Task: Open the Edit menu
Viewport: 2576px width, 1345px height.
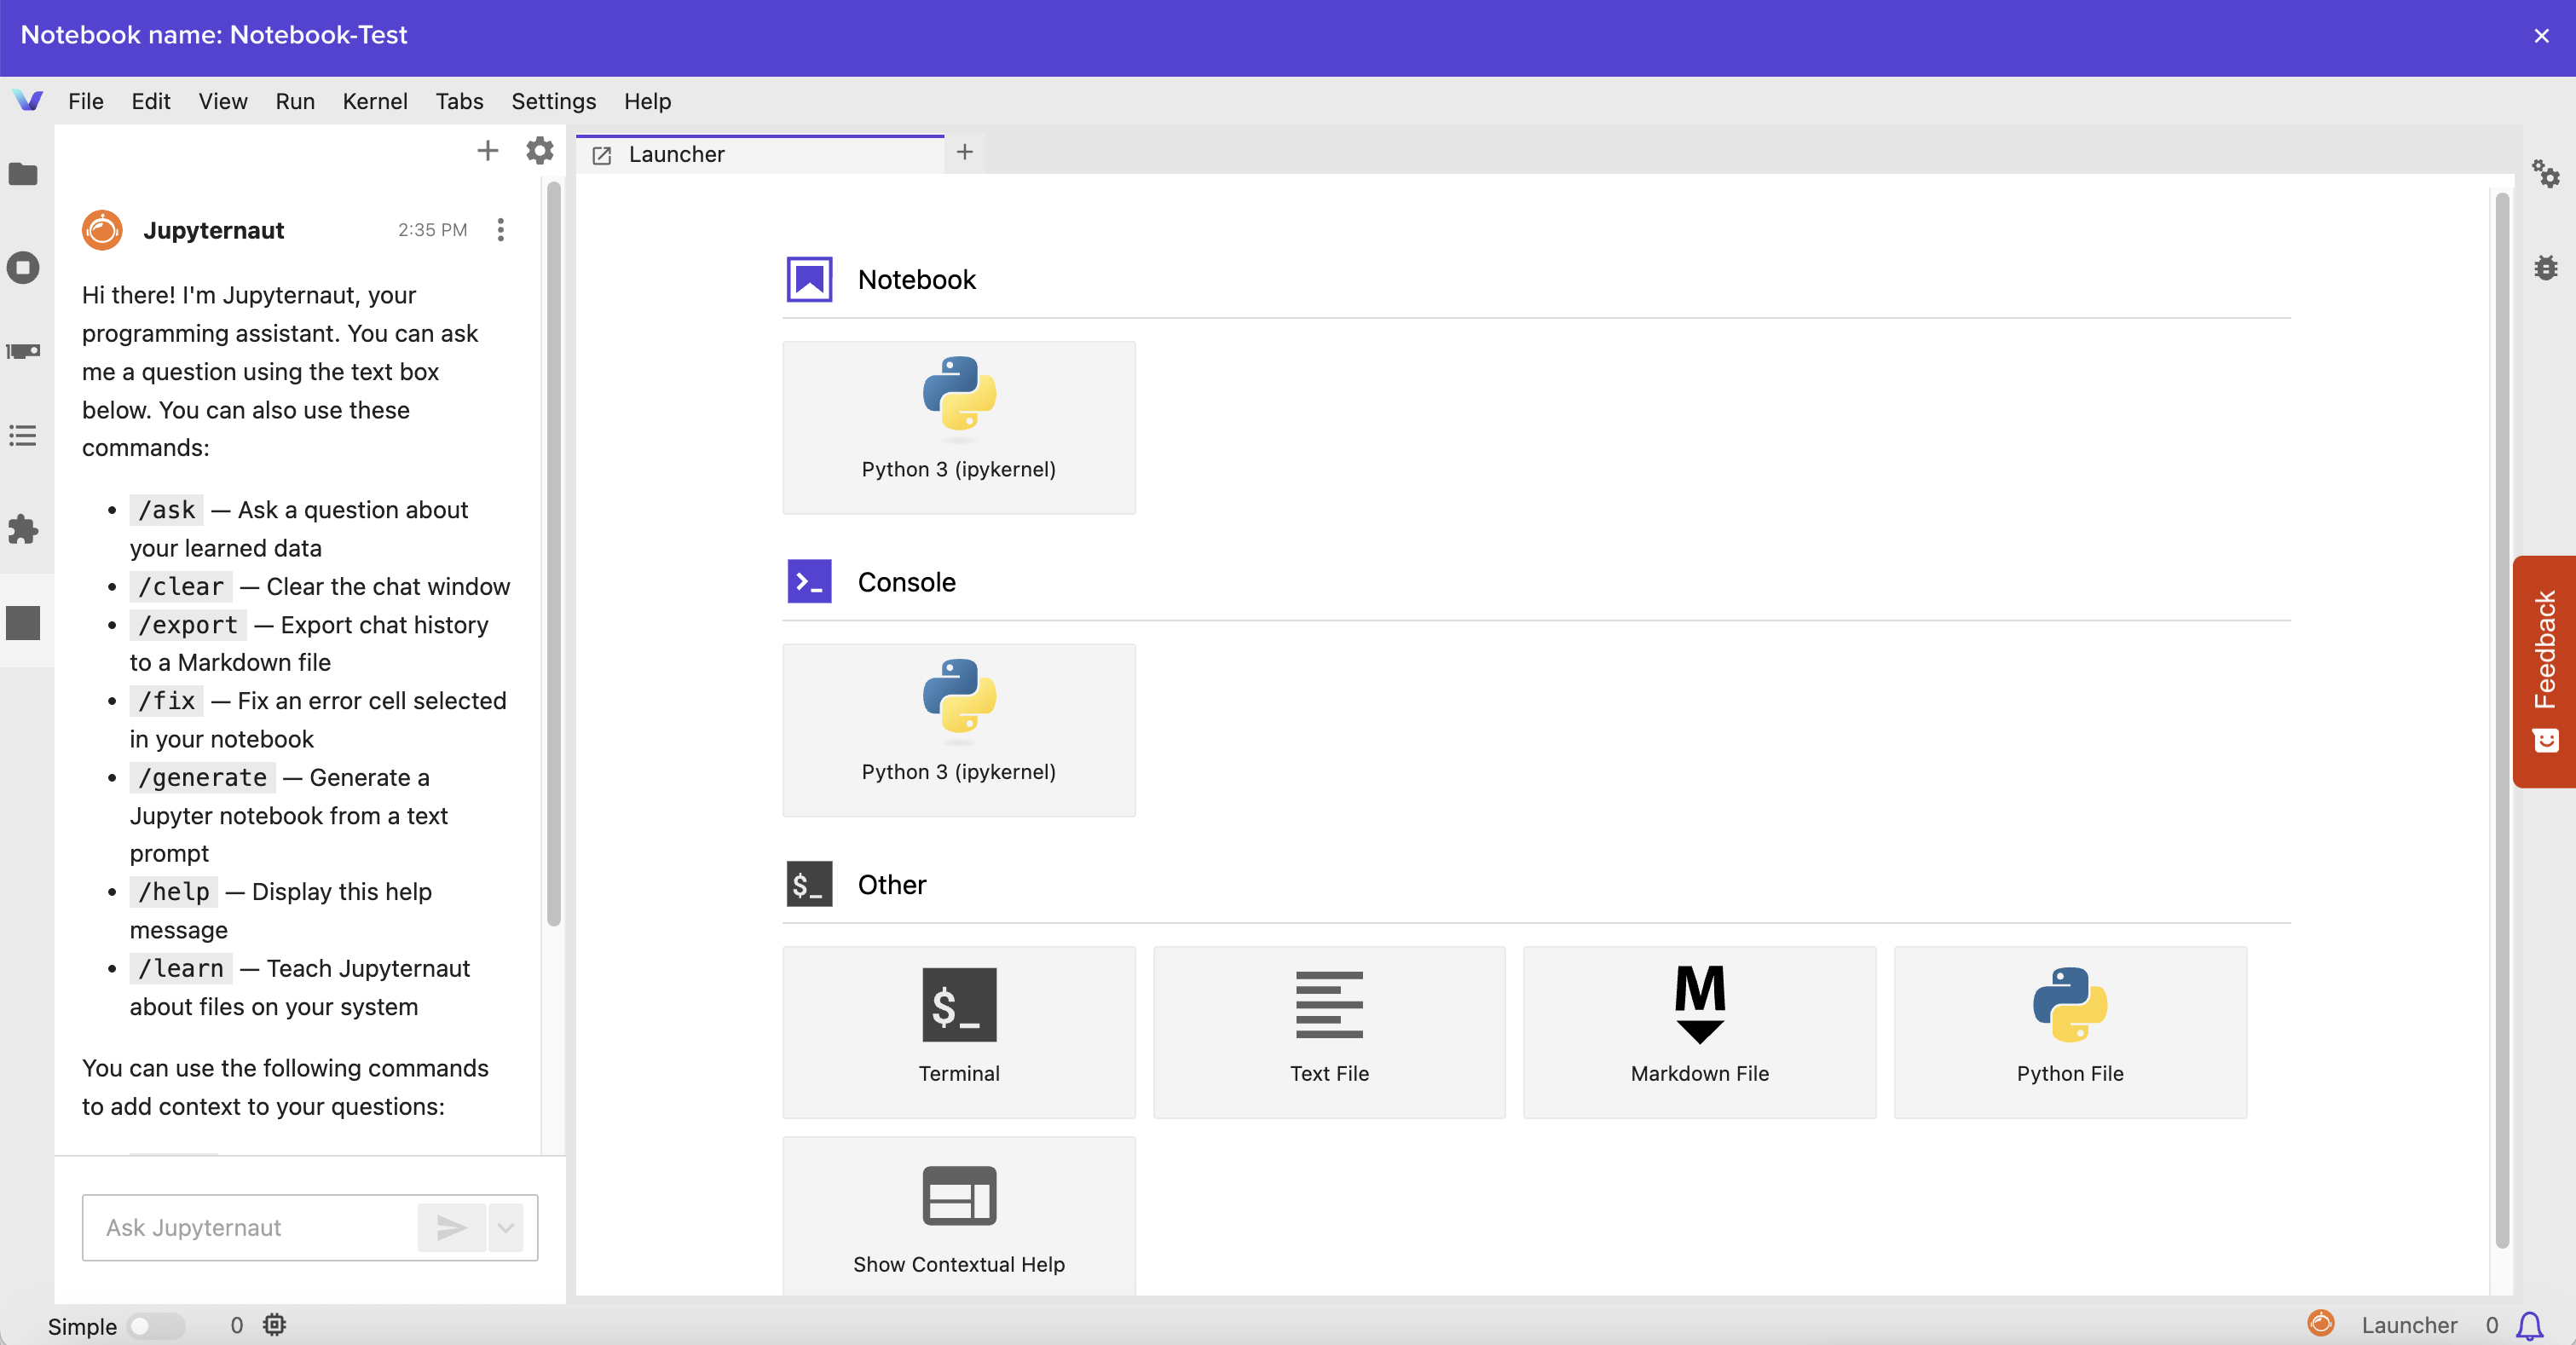Action: coord(151,101)
